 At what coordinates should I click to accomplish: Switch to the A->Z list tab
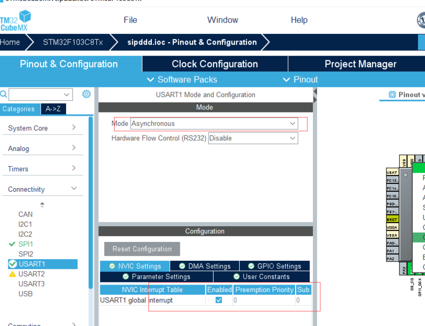(x=53, y=109)
